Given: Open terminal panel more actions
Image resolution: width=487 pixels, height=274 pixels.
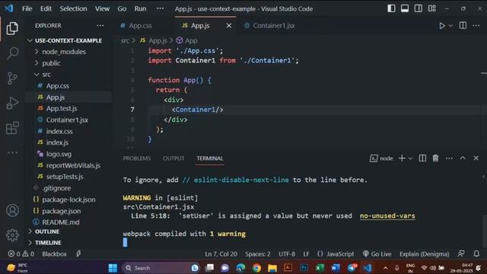Looking at the screenshot, I should (449, 158).
